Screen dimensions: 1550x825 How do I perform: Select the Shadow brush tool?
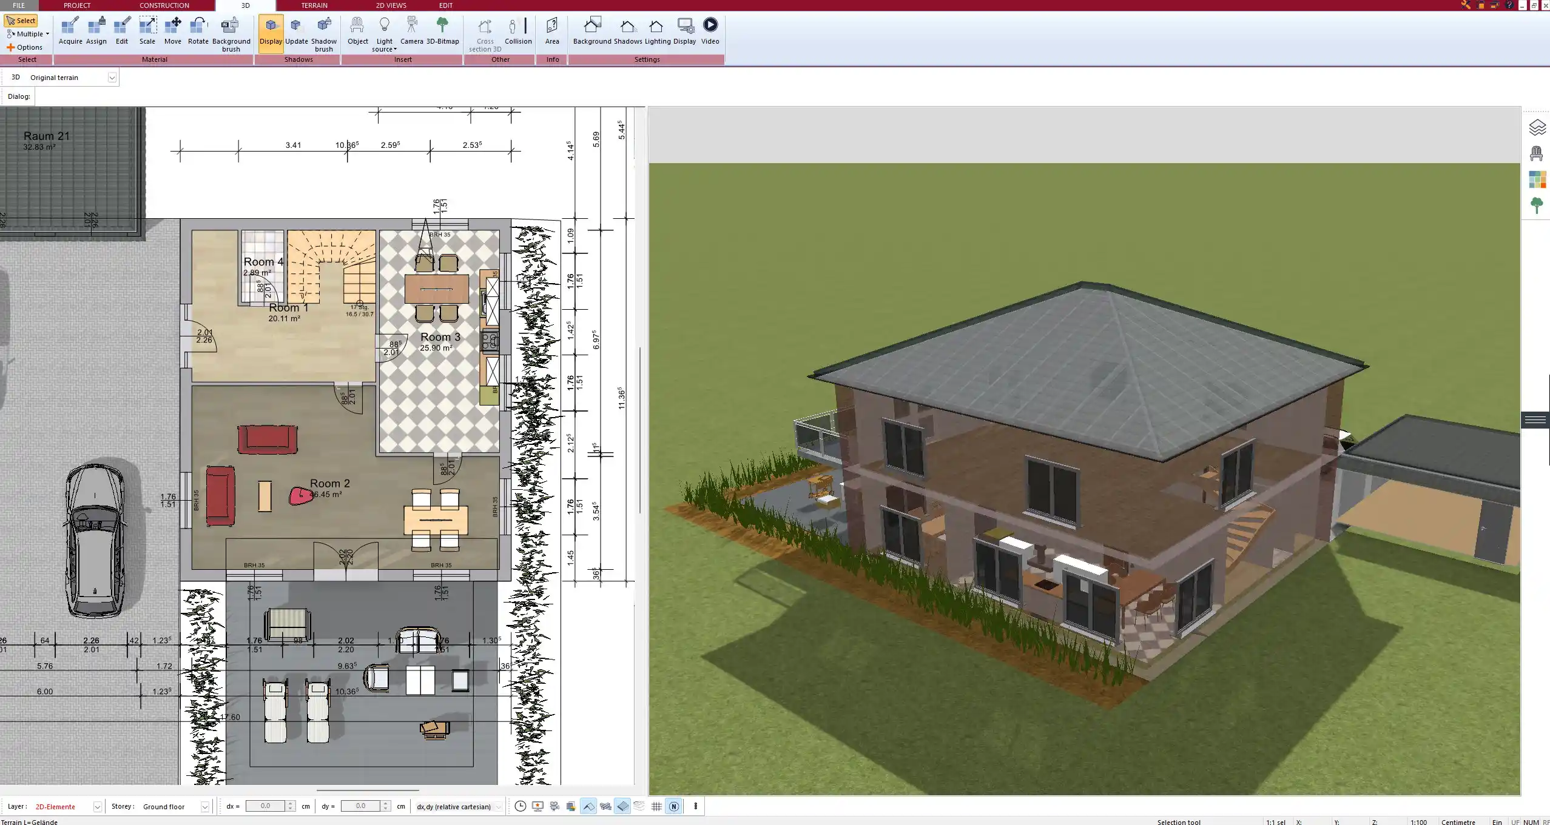pos(324,35)
